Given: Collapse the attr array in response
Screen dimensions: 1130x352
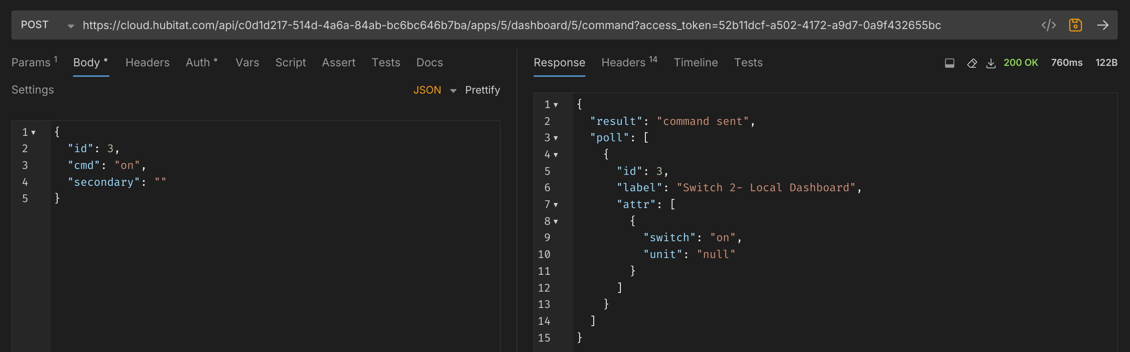Looking at the screenshot, I should pos(555,205).
